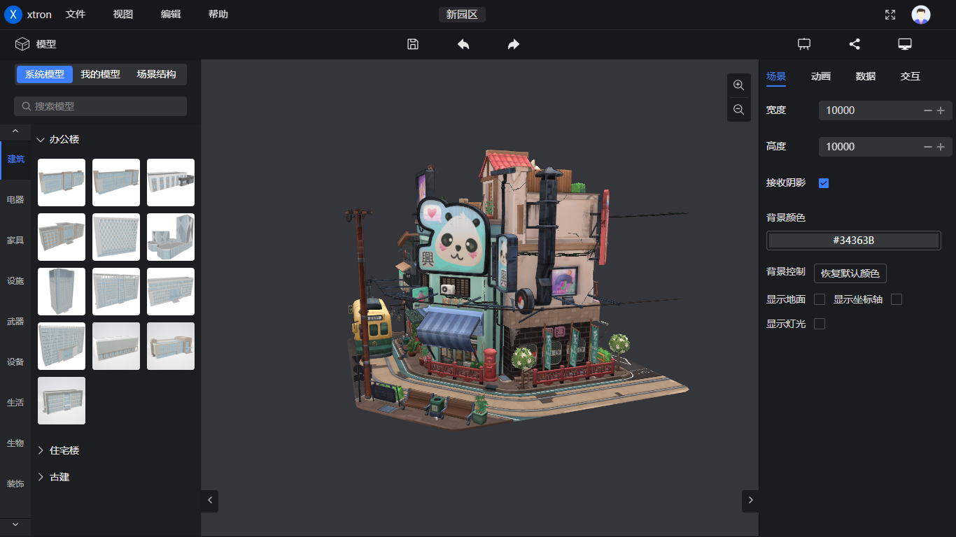This screenshot has width=956, height=537.
Task: Select the 家具 category
Action: 15,241
